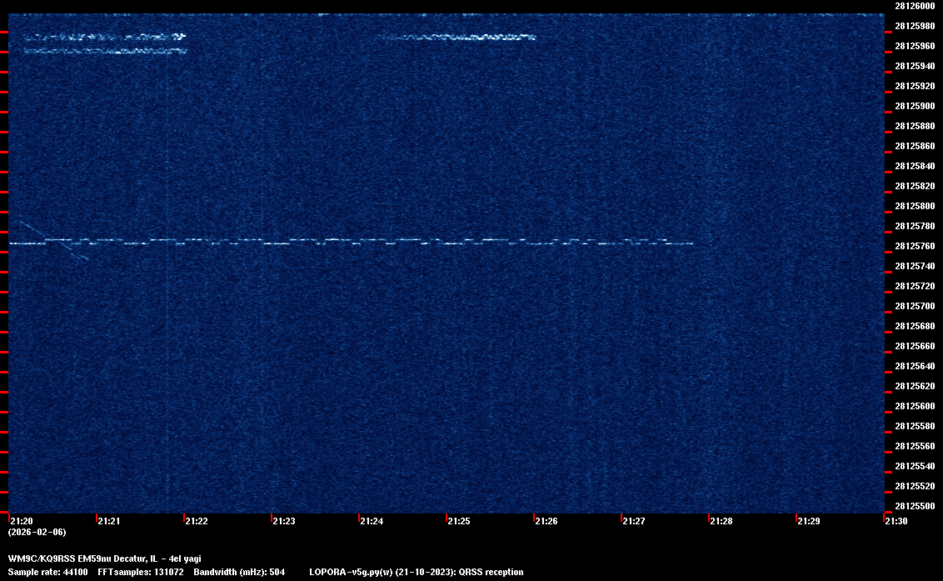Click the WM9C/KQ9RSS station info text
The width and height of the screenshot is (943, 581).
[104, 558]
